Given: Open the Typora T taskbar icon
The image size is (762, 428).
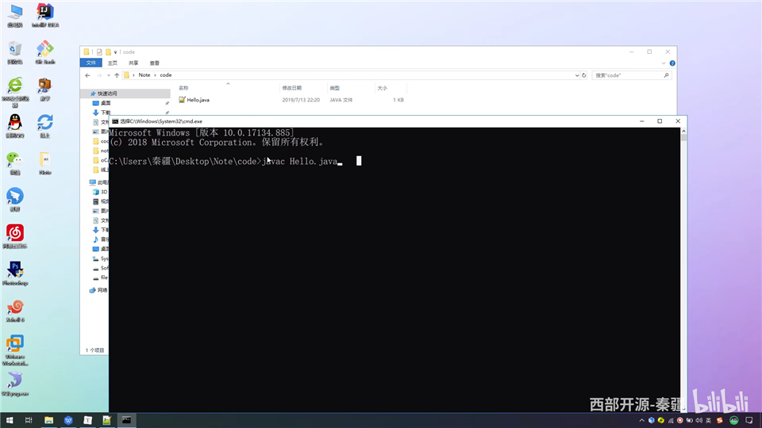Looking at the screenshot, I should click(87, 420).
